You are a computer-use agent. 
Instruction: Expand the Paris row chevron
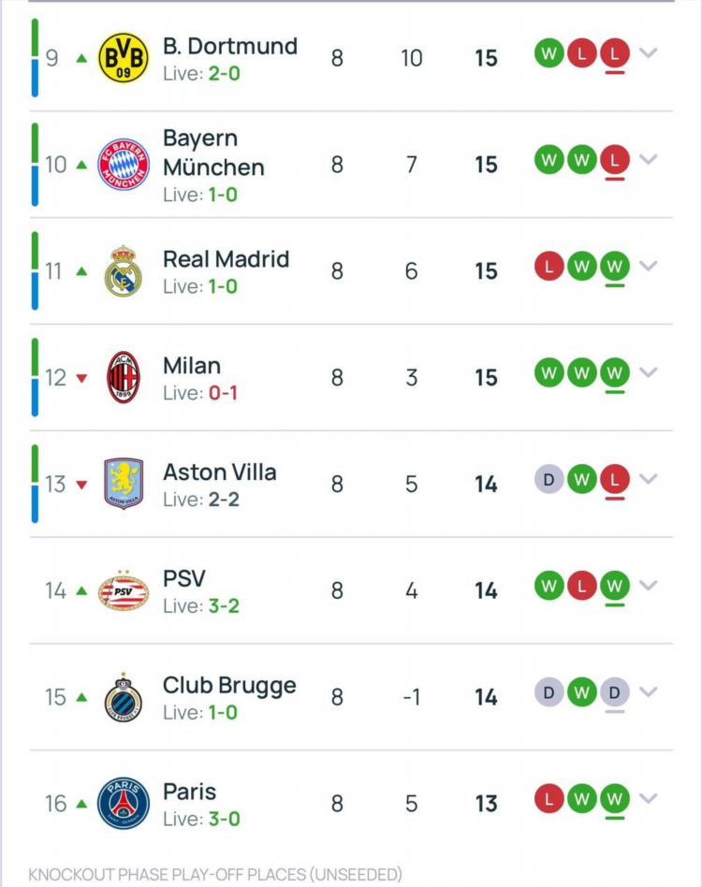(x=649, y=798)
